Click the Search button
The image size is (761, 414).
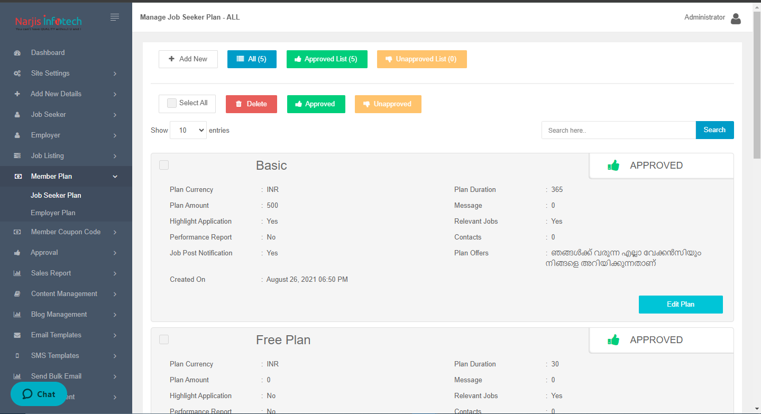point(714,130)
